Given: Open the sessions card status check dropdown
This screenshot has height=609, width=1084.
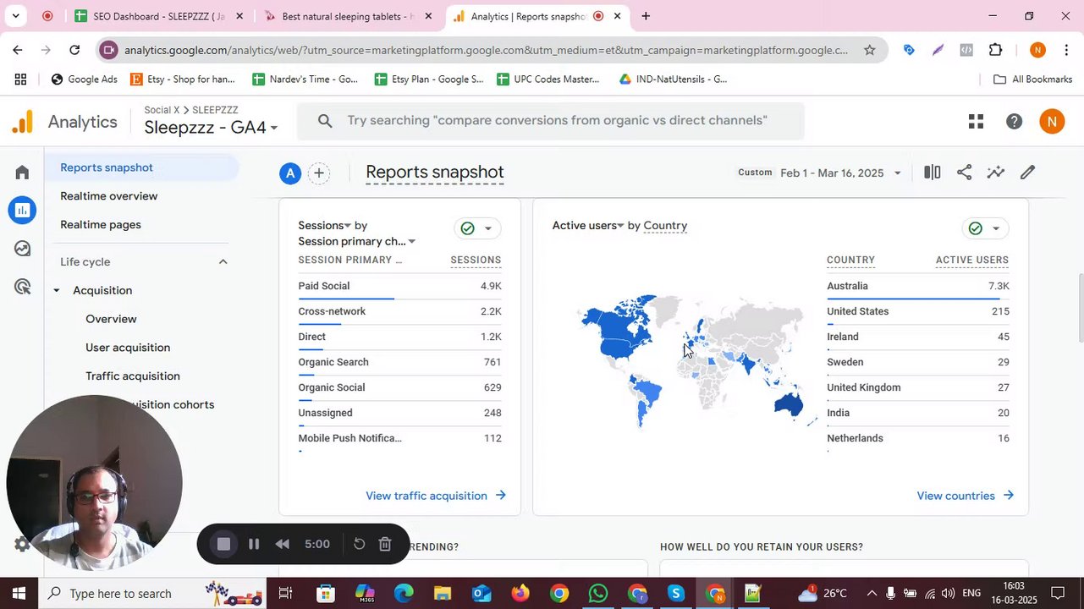Looking at the screenshot, I should (477, 228).
